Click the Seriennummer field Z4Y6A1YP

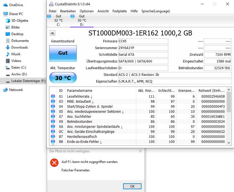[143, 48]
